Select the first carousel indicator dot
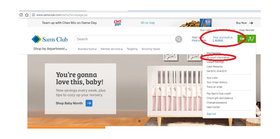 pos(135,121)
